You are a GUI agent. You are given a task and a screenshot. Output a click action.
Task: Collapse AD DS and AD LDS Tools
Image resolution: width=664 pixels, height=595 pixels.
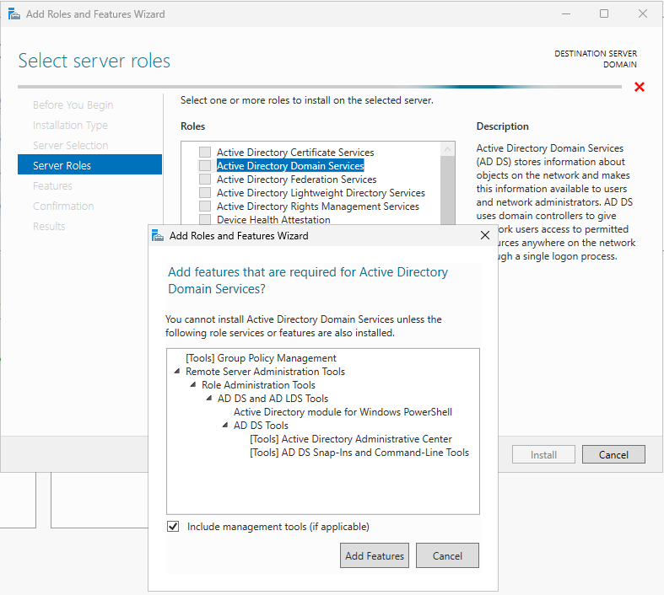click(209, 399)
